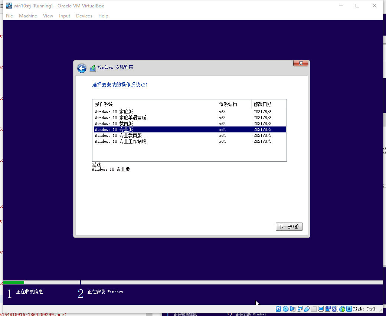Open the network adapter indicator in status bar
386x316 pixels.
(300, 309)
